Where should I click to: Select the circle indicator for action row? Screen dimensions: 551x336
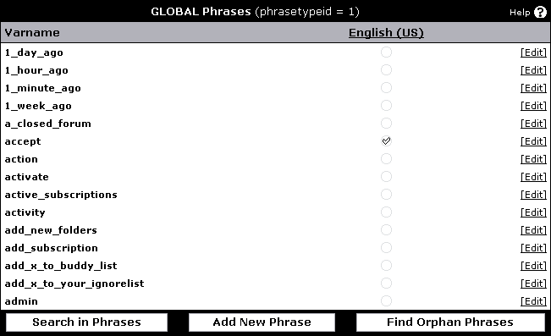[x=386, y=159]
